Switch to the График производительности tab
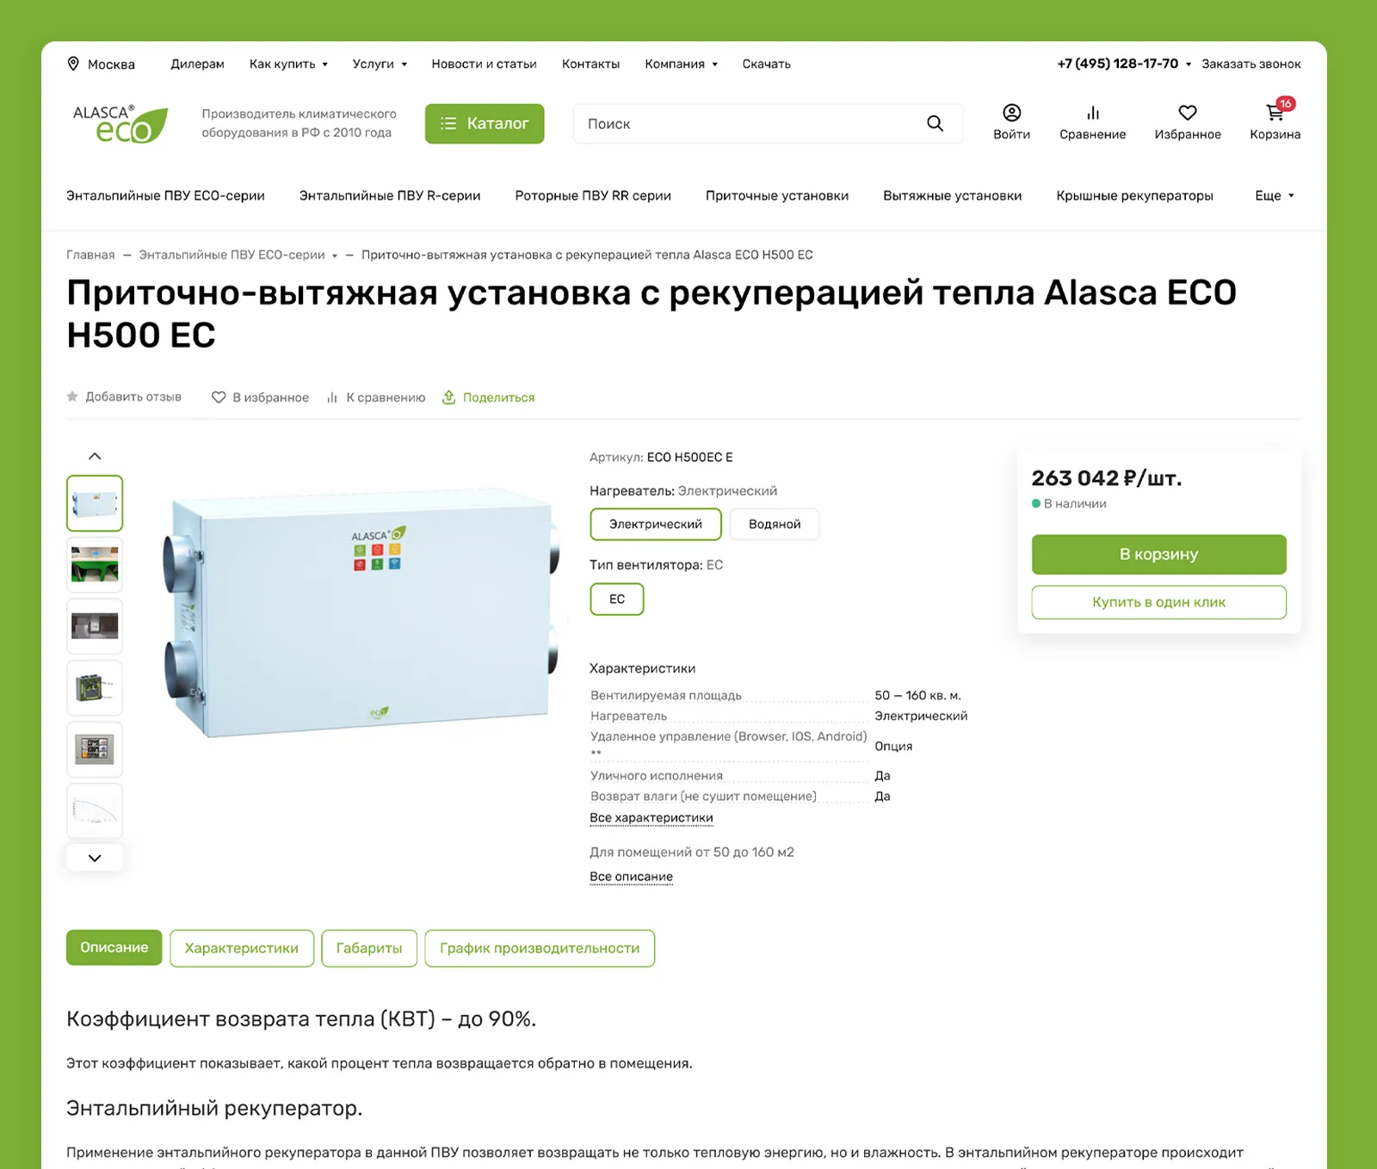This screenshot has width=1377, height=1169. pyautogui.click(x=540, y=948)
